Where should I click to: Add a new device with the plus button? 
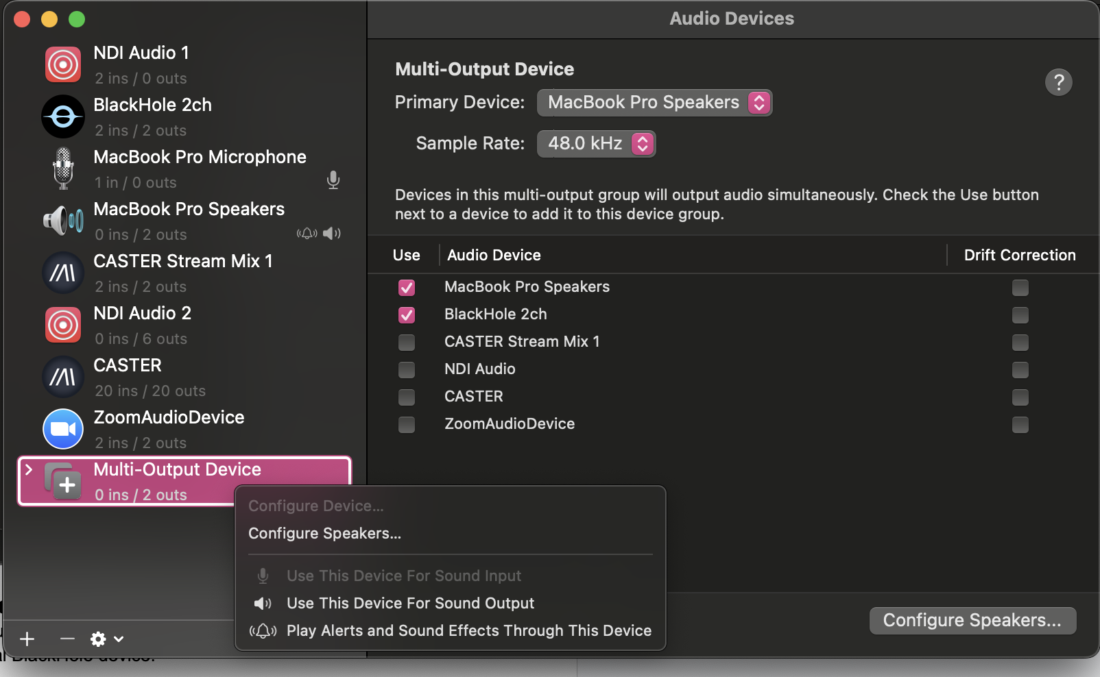(27, 639)
